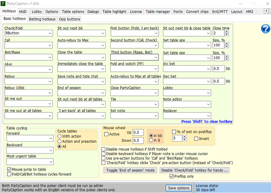Open the Layout tab

[237, 12]
